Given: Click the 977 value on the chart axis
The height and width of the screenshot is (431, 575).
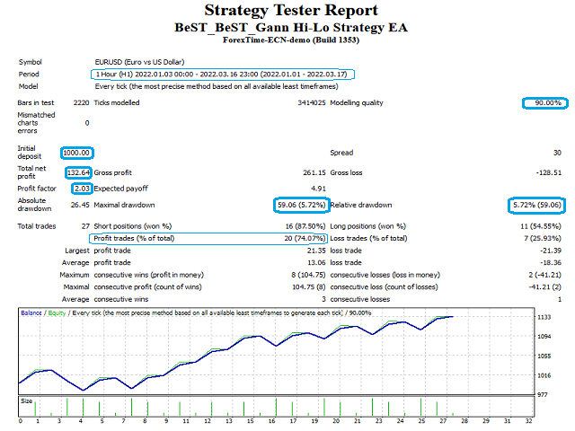Looking at the screenshot, I should click(x=543, y=395).
